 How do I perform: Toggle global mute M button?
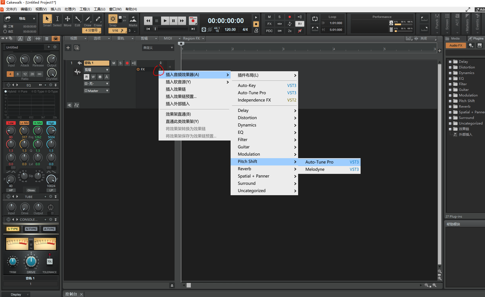click(x=270, y=17)
